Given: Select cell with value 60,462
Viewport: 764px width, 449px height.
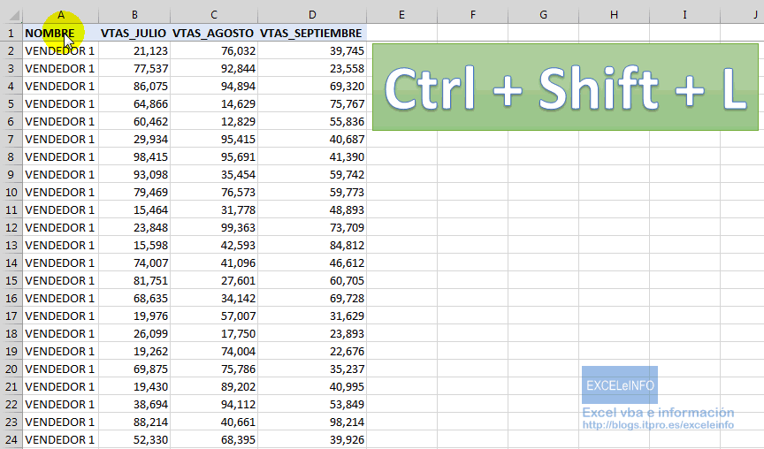Looking at the screenshot, I should (x=134, y=121).
